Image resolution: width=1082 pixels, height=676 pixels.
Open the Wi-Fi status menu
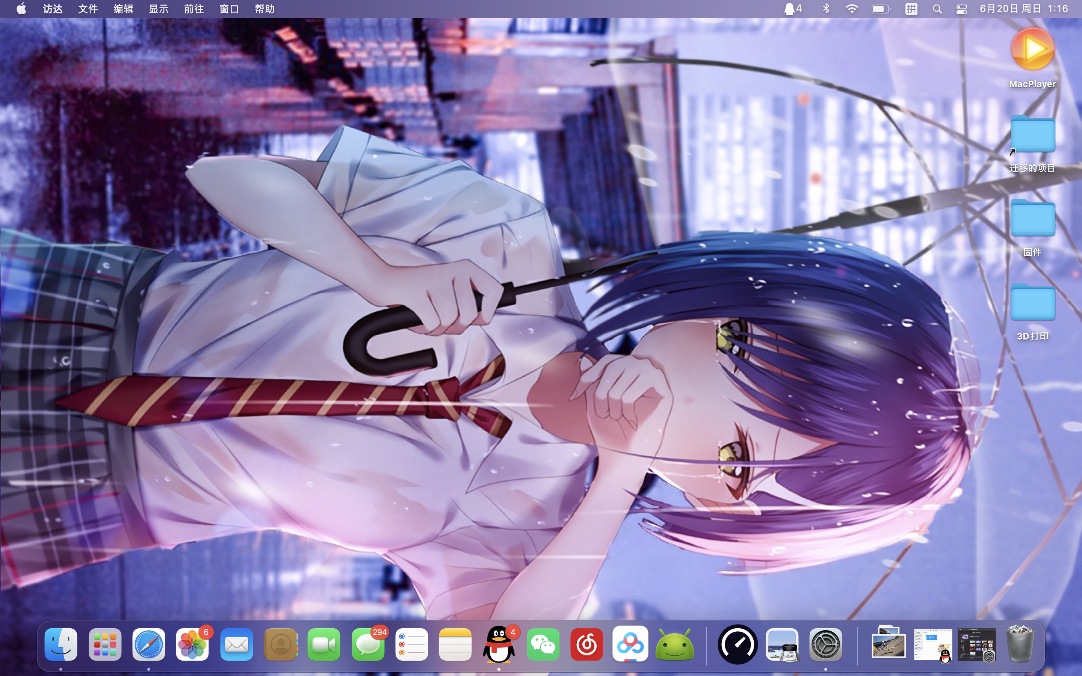(x=852, y=9)
